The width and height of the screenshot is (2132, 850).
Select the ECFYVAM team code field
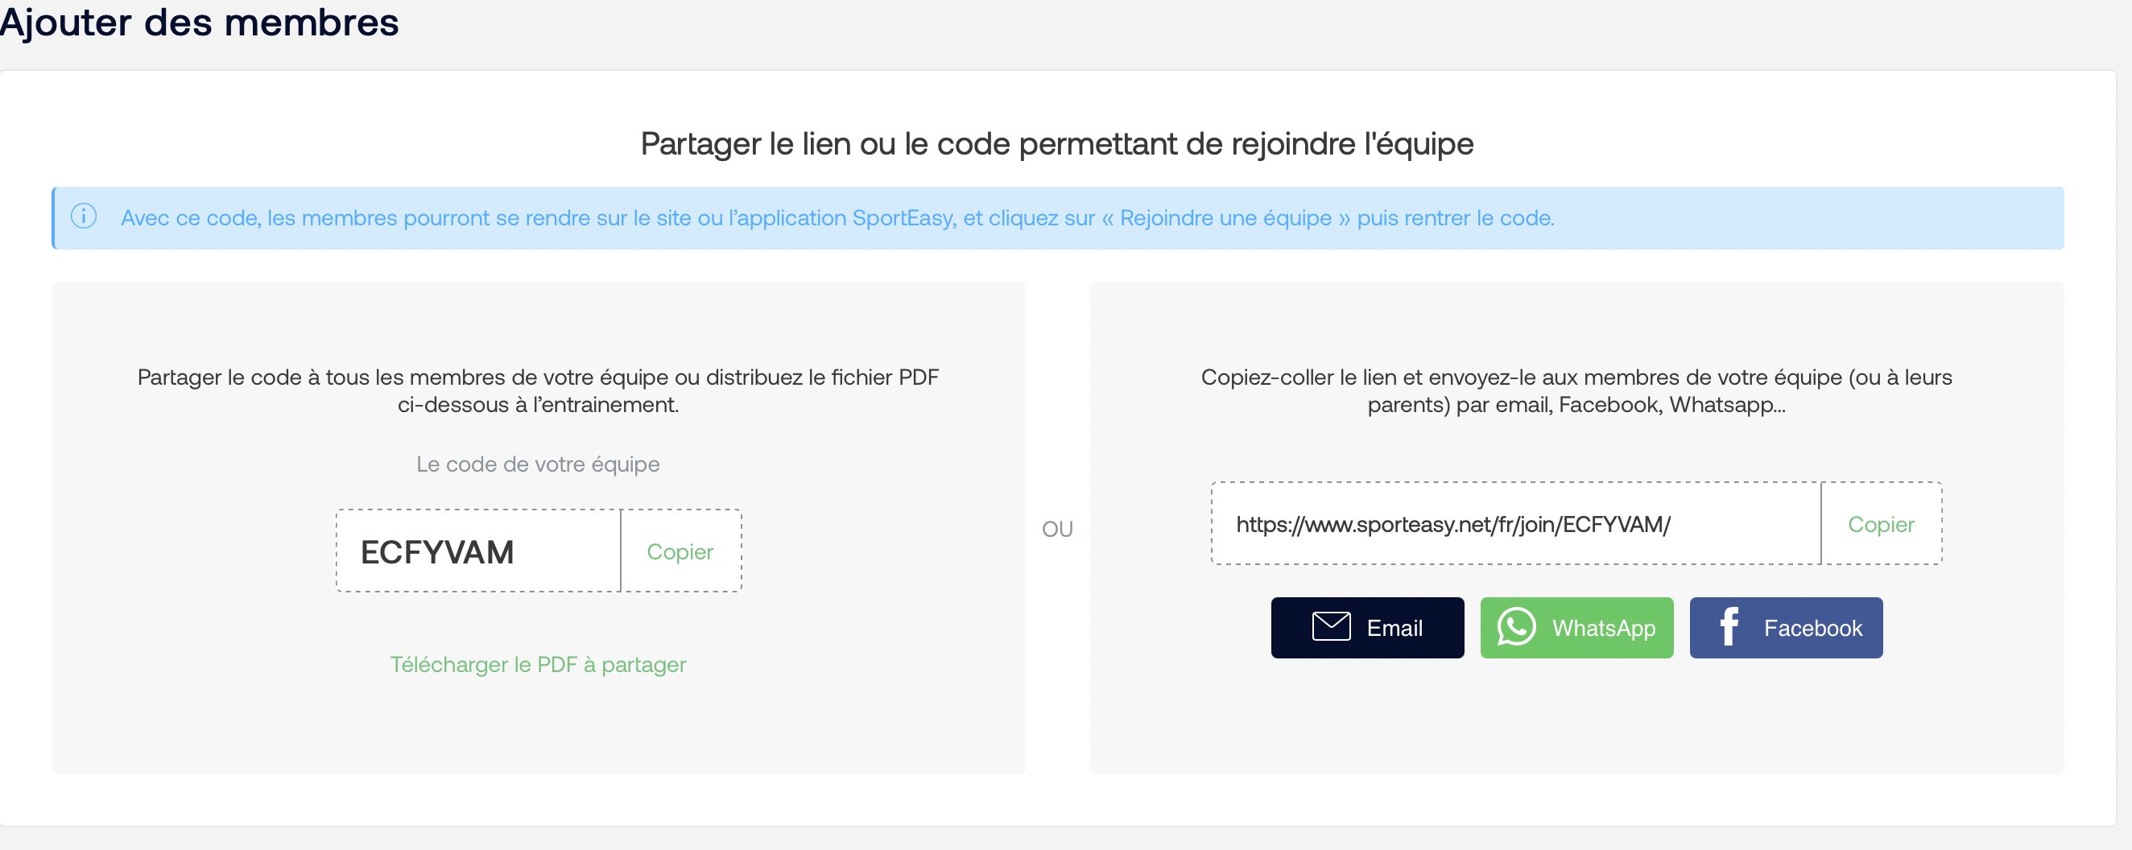(x=478, y=551)
